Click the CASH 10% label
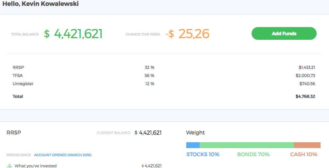329x168 pixels. click(304, 155)
